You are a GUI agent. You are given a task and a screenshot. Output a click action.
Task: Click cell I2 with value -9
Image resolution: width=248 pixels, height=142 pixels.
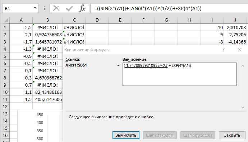pos(212,35)
